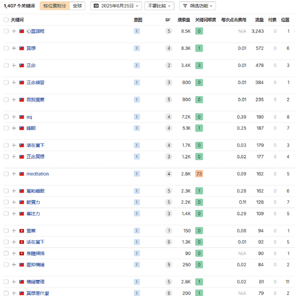Open the 2025年6月25日 date dropdown
The height and width of the screenshot is (296, 295).
(116, 6)
